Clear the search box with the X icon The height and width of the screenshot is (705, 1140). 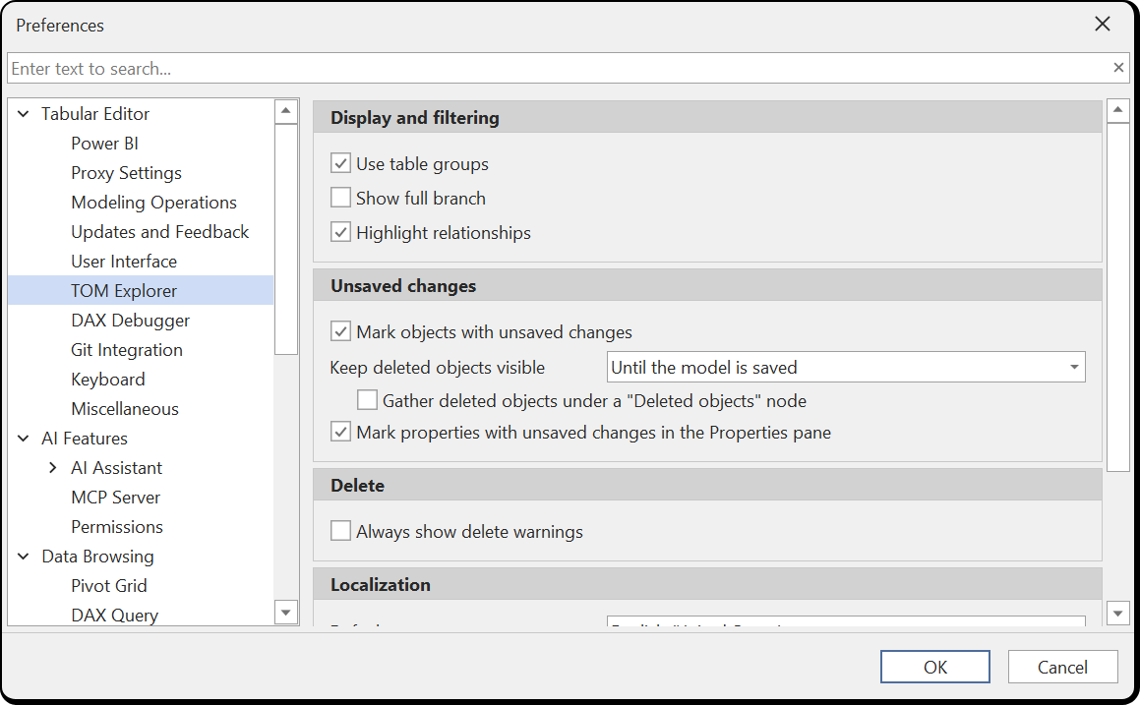point(1118,68)
